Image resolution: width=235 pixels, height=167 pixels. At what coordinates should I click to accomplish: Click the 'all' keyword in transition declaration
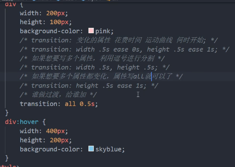coord(70,104)
